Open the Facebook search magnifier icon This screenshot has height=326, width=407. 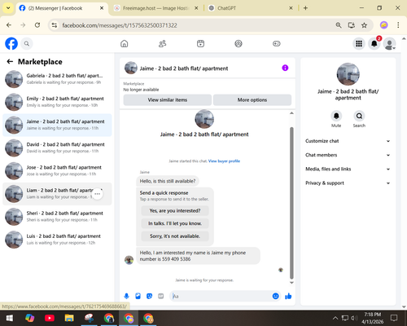[x=27, y=43]
